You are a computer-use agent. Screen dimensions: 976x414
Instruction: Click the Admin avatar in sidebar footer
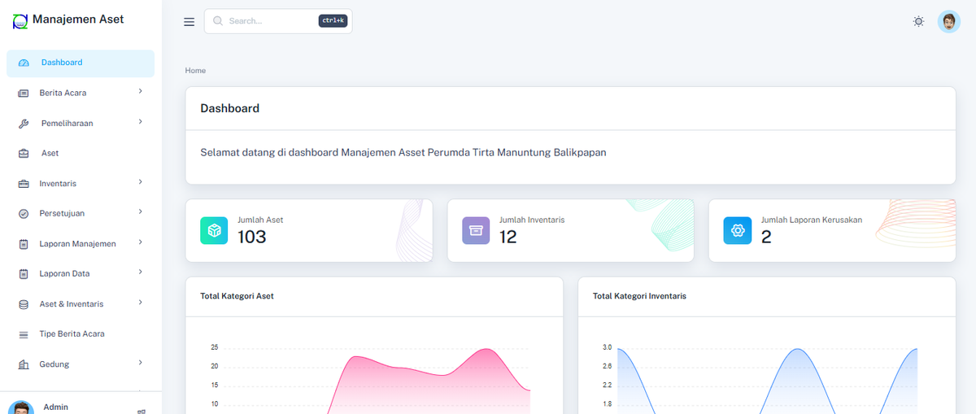click(21, 407)
